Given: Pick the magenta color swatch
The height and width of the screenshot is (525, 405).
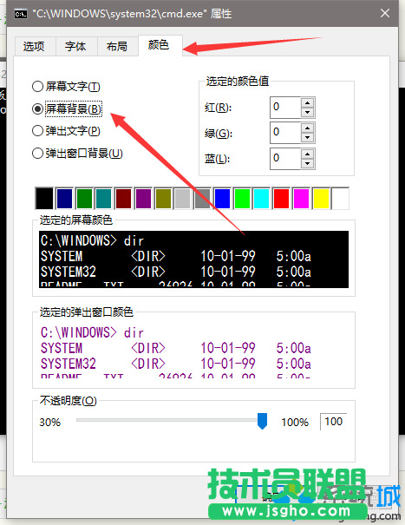Looking at the screenshot, I should 301,199.
